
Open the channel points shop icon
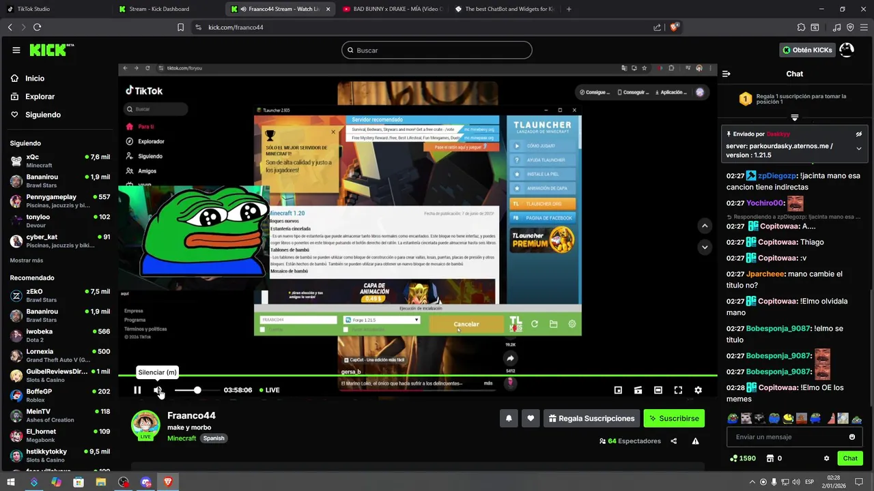(770, 458)
